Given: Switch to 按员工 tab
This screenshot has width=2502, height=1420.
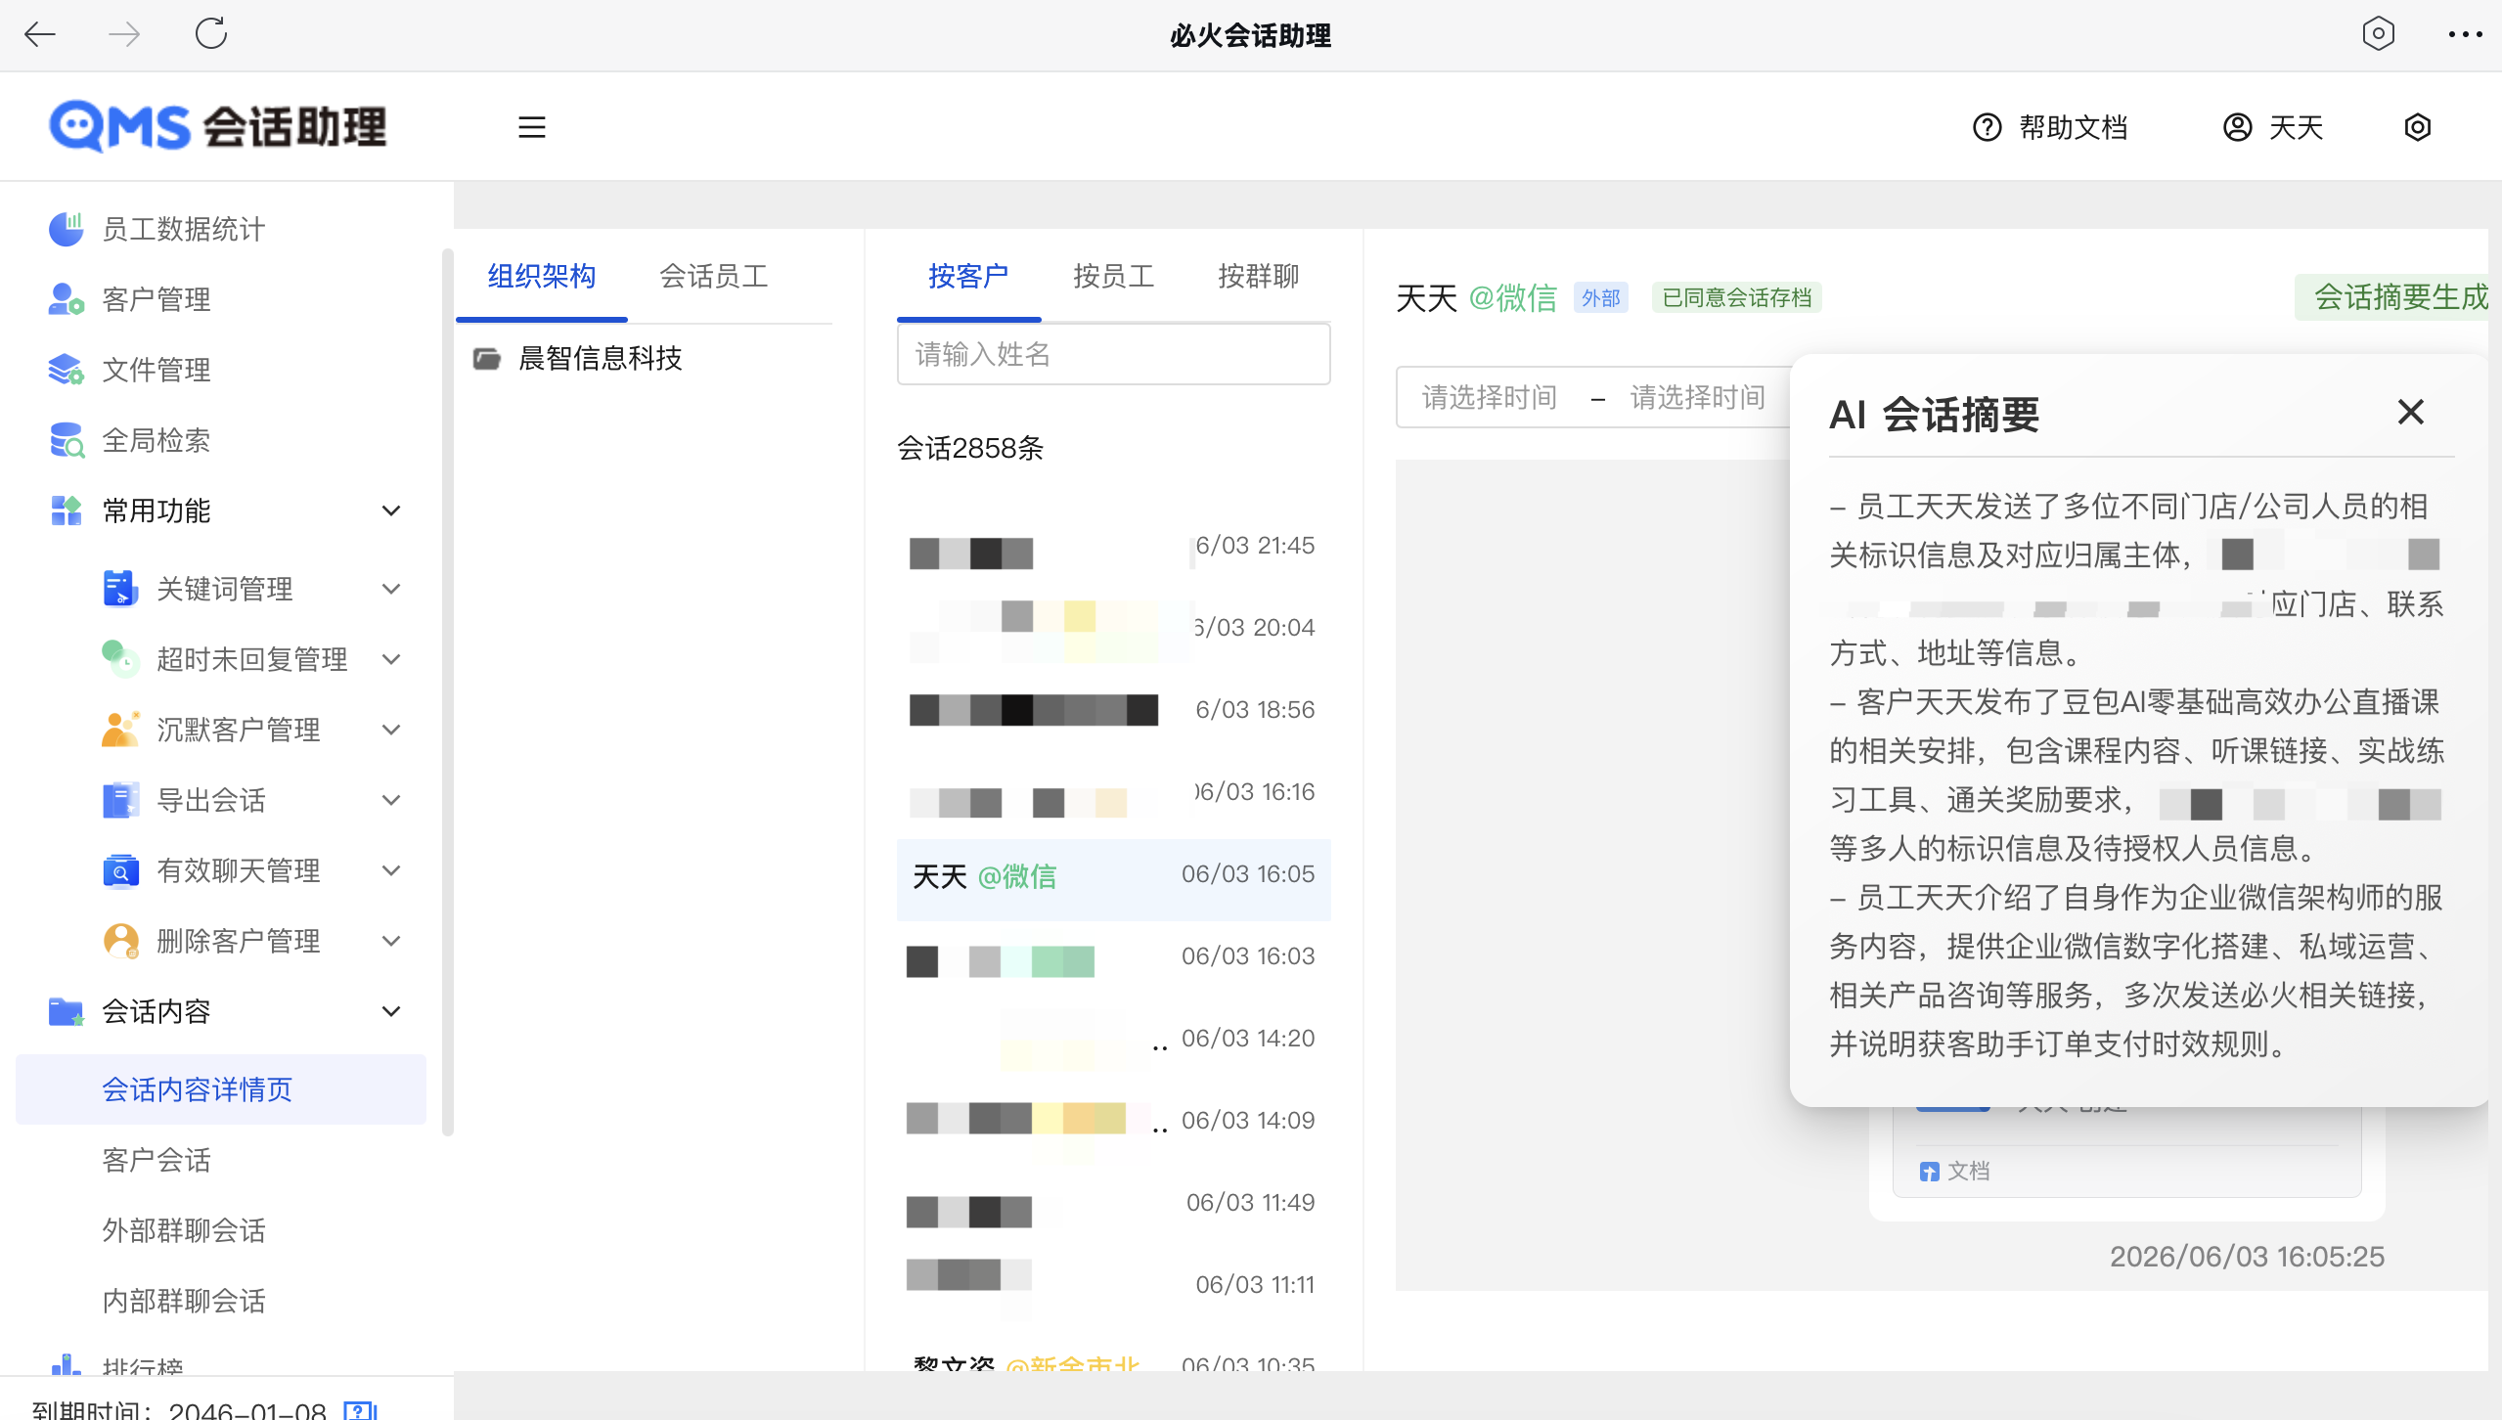Looking at the screenshot, I should [1114, 277].
